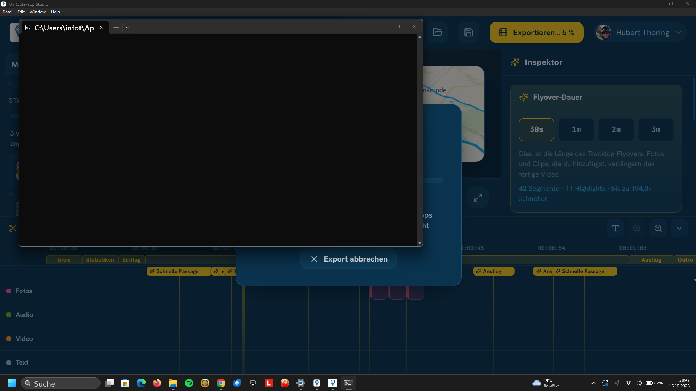Open the Datei menu
The width and height of the screenshot is (696, 391).
pyautogui.click(x=7, y=12)
